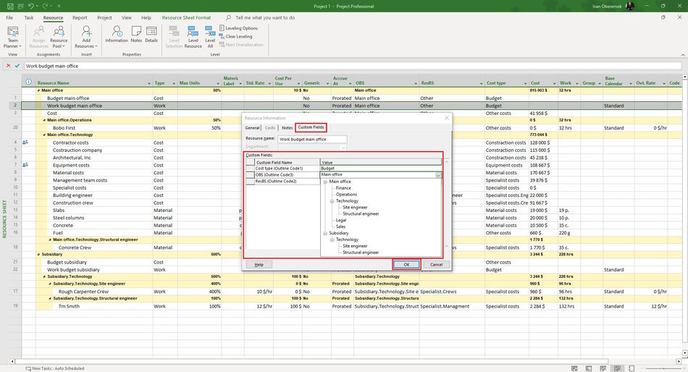Click the formula bar entry field
The image size is (688, 372).
coord(353,66)
